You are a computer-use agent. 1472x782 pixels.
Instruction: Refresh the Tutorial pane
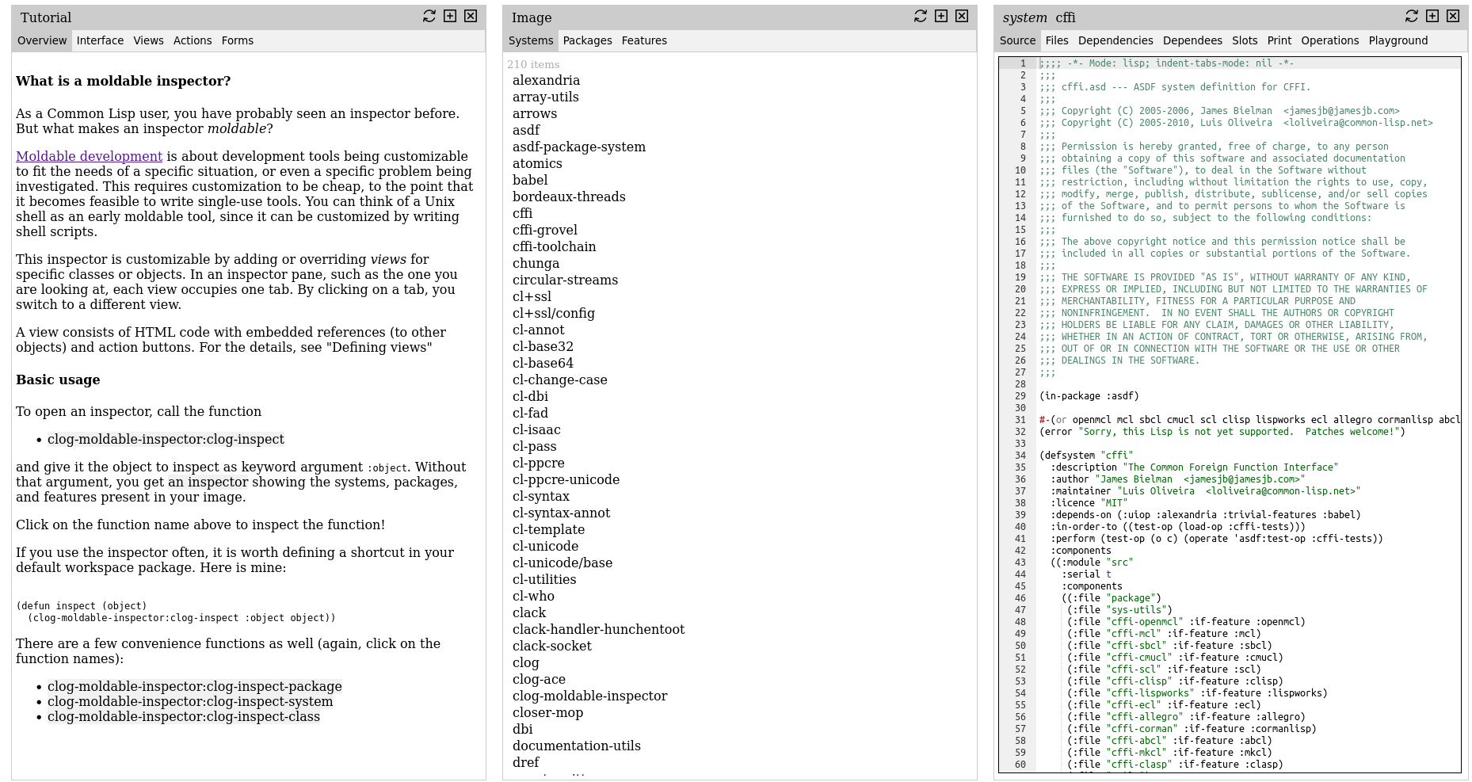pos(429,17)
